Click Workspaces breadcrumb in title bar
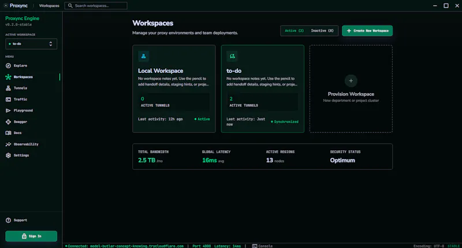The image size is (462, 248). tap(49, 6)
